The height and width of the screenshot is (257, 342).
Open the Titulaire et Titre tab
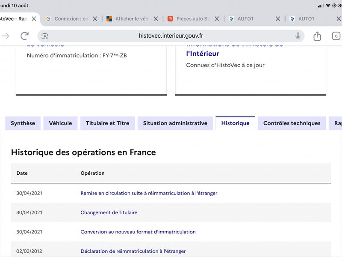pyautogui.click(x=108, y=123)
